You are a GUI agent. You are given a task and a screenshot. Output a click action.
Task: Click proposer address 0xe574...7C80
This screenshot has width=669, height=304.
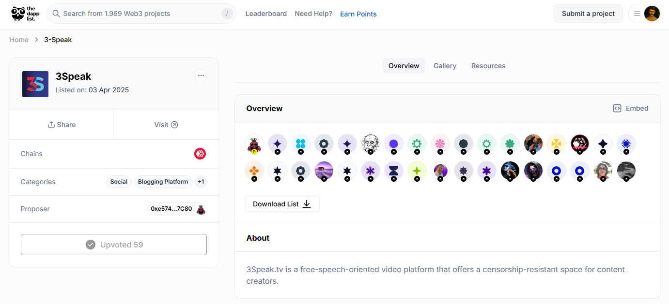tap(171, 209)
